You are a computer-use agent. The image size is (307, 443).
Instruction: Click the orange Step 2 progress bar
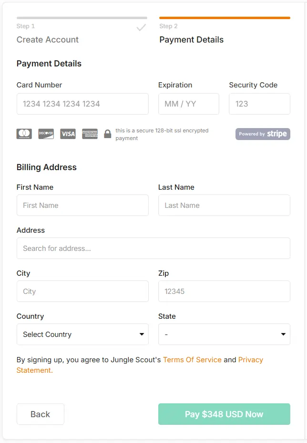pos(224,17)
